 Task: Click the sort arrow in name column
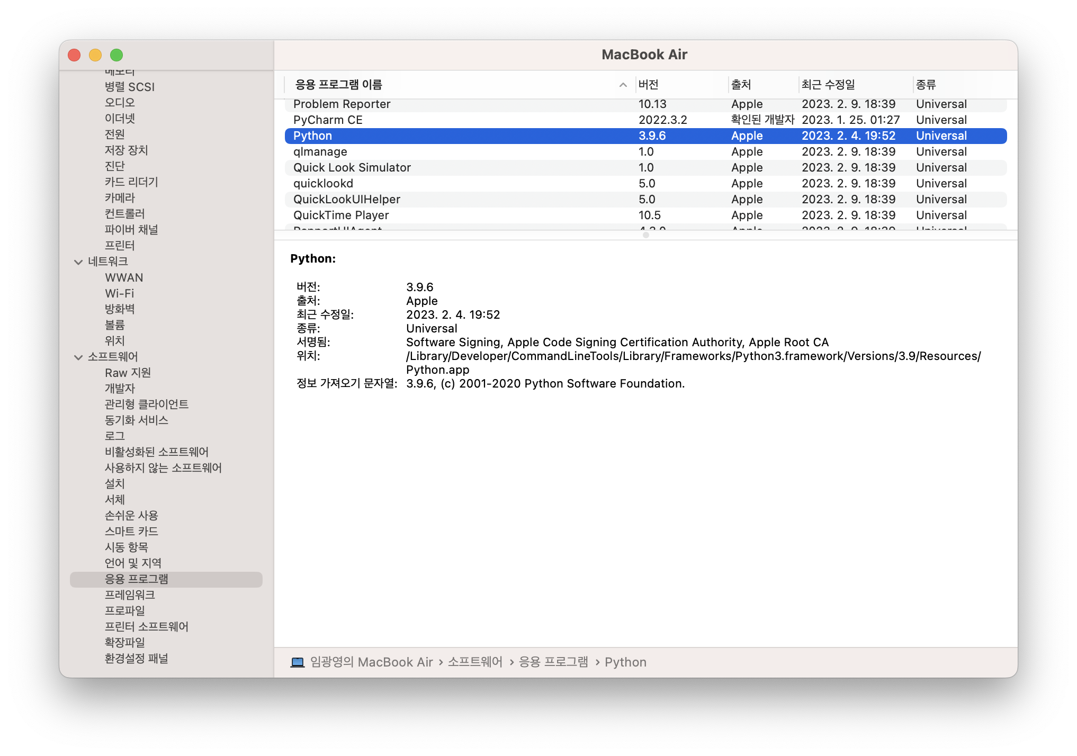pos(623,85)
